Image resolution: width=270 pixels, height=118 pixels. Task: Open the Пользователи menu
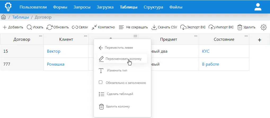(x=33, y=7)
